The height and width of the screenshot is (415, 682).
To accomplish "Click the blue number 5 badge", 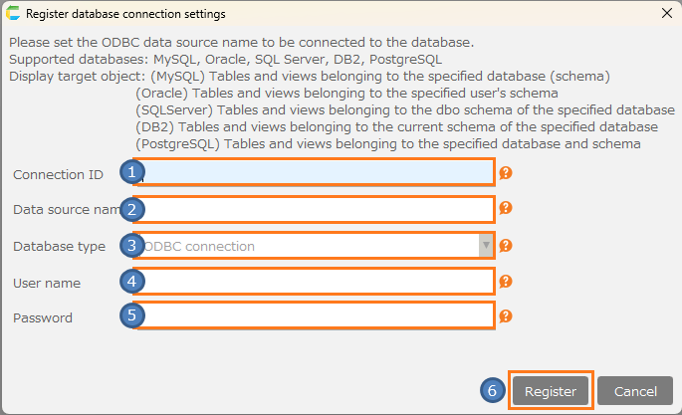I will [133, 316].
